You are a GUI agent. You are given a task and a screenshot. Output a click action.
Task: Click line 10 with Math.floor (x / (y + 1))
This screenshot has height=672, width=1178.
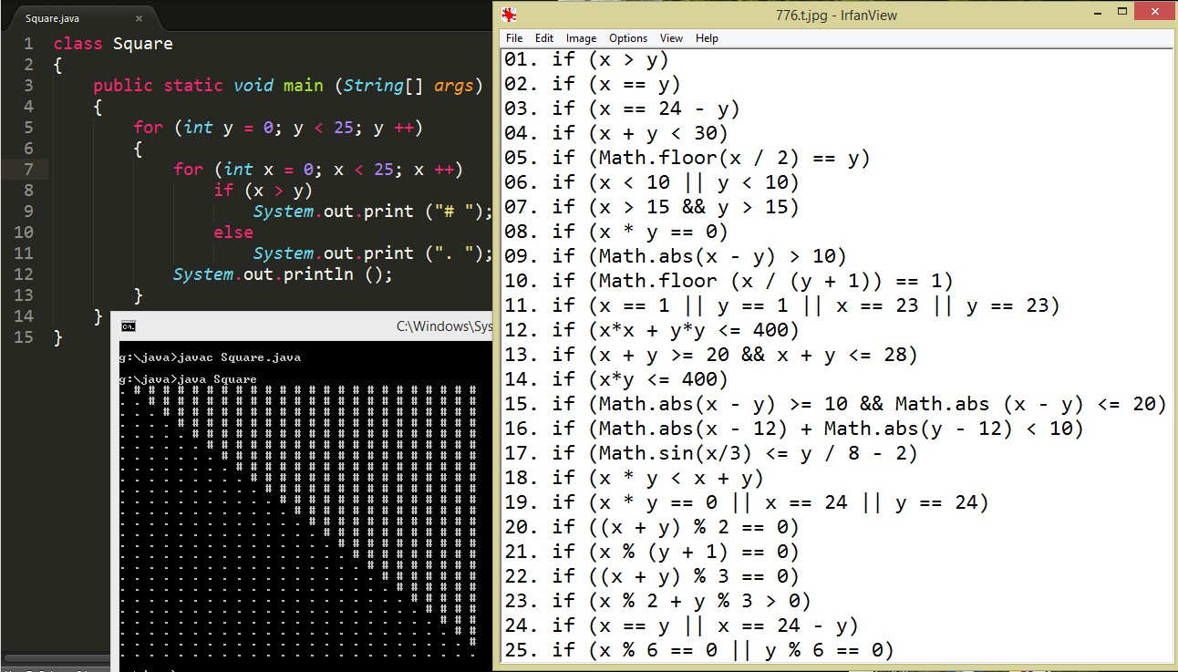(729, 281)
